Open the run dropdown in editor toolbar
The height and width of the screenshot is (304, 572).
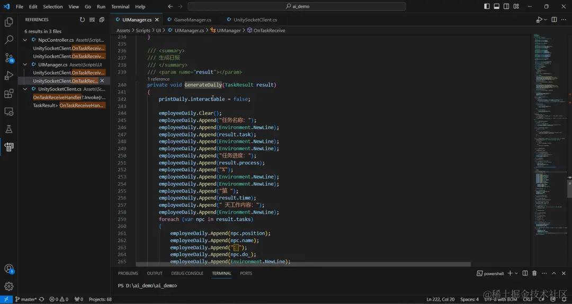pos(546,20)
